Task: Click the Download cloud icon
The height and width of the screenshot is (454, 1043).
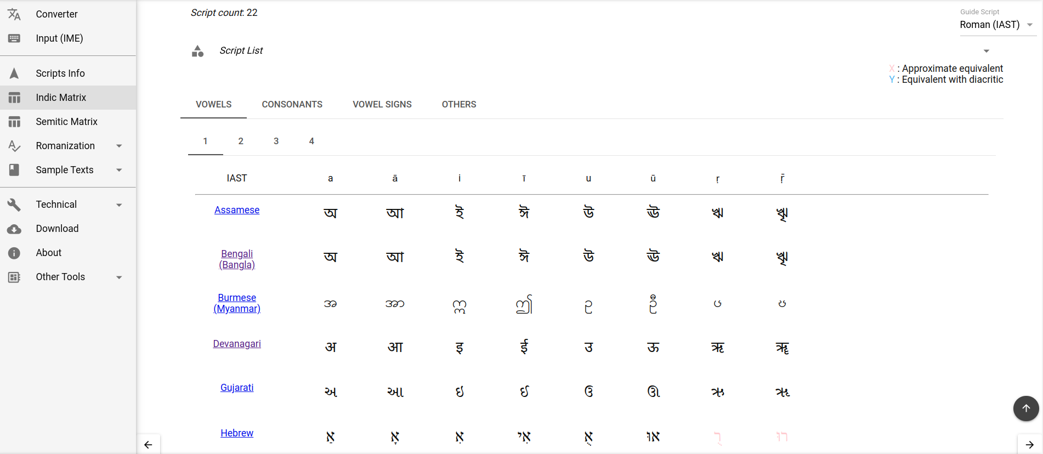Action: tap(14, 229)
